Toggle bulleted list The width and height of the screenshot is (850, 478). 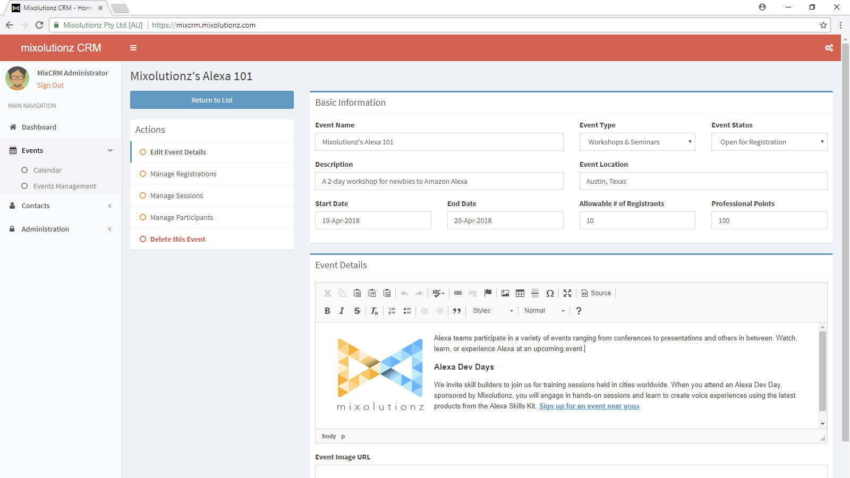click(x=407, y=311)
